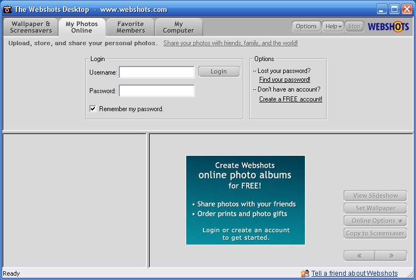Click the Login button
The height and width of the screenshot is (280, 416).
click(x=219, y=72)
